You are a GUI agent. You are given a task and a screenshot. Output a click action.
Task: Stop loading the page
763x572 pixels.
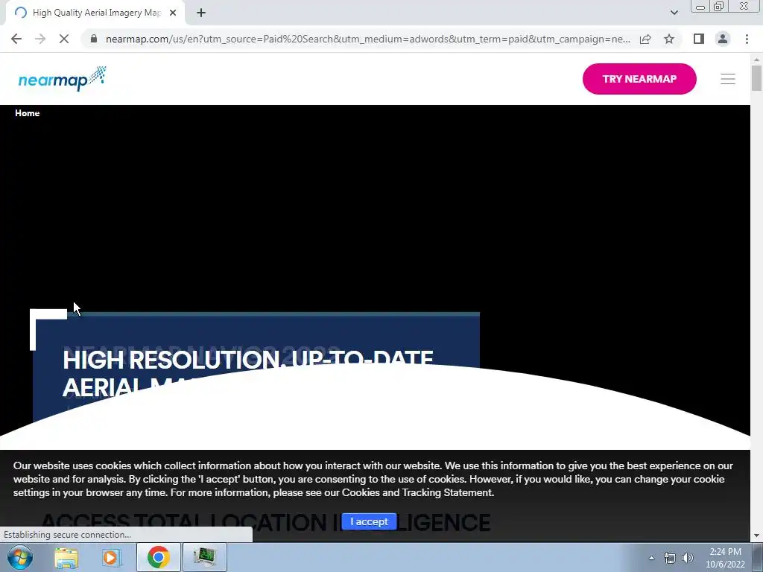coord(64,39)
